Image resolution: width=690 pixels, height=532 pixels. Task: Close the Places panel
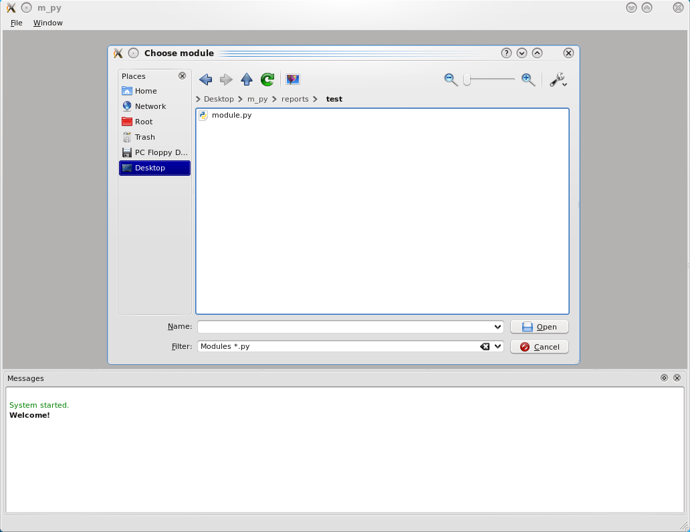[183, 76]
